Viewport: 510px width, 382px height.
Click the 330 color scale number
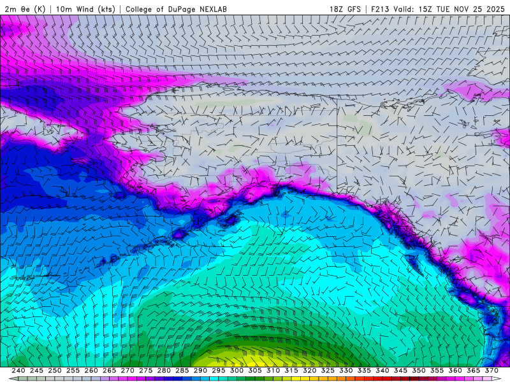point(346,371)
